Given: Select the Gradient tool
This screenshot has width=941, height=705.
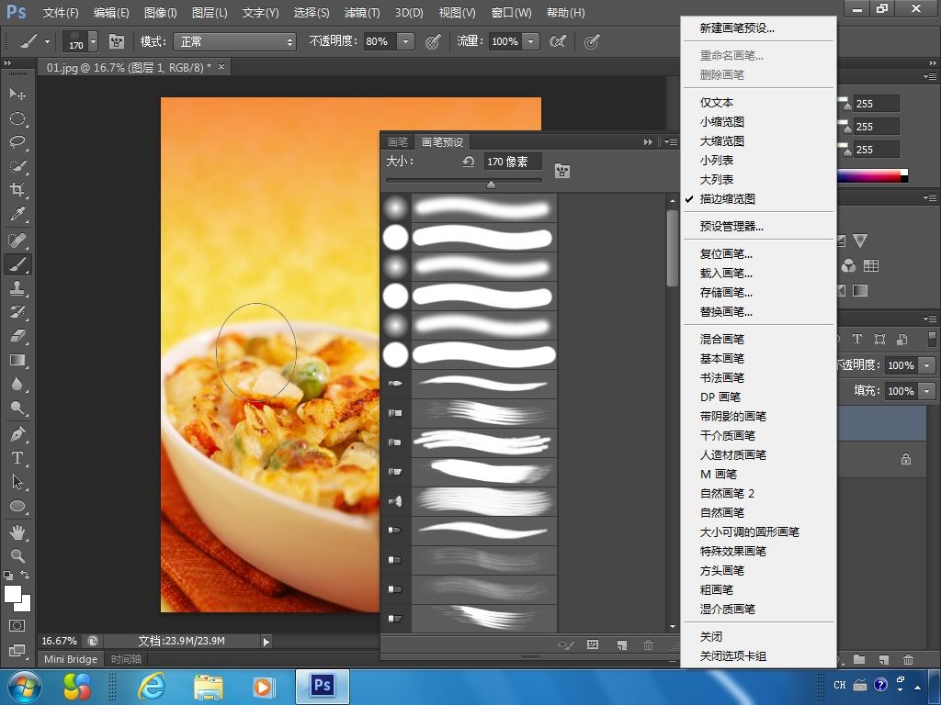Looking at the screenshot, I should click(17, 360).
